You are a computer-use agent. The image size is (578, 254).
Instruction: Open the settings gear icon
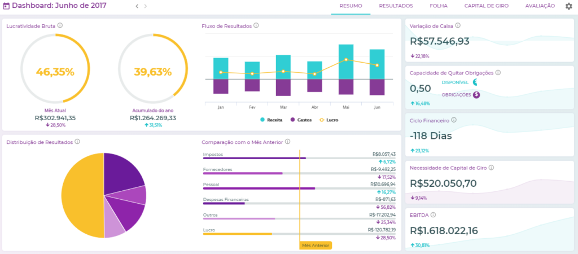[568, 6]
